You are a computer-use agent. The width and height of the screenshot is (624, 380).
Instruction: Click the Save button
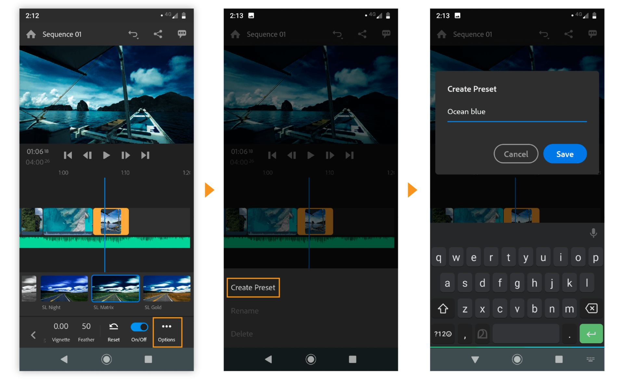tap(565, 153)
